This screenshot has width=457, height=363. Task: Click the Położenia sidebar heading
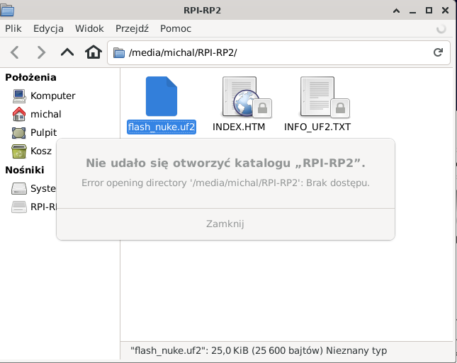tap(30, 77)
